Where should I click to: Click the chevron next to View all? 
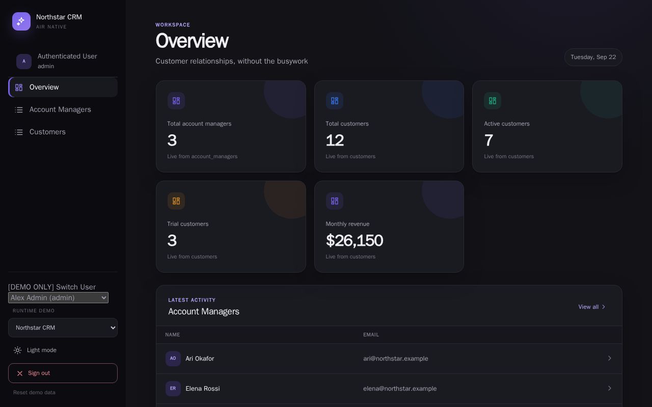(x=604, y=307)
